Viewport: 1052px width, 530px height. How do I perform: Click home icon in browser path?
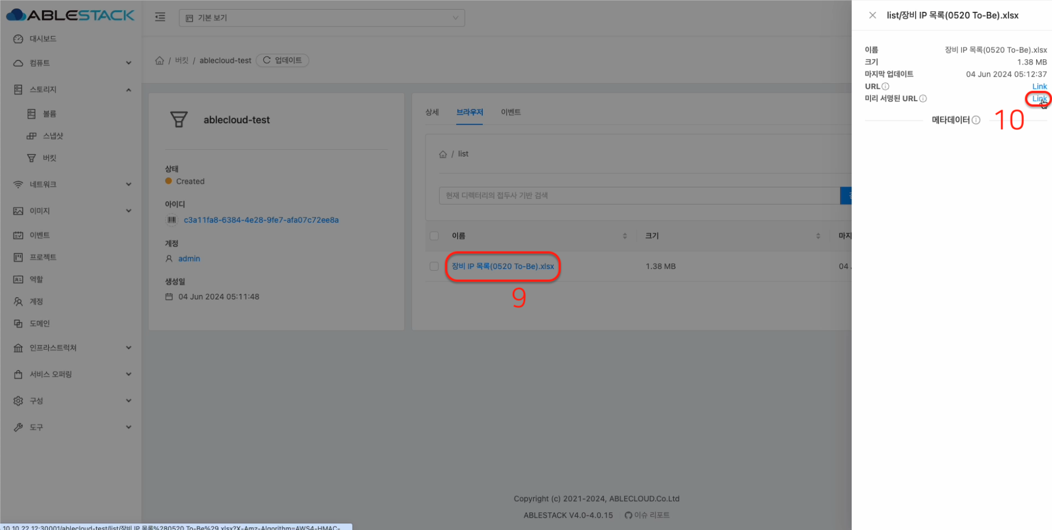pos(443,154)
